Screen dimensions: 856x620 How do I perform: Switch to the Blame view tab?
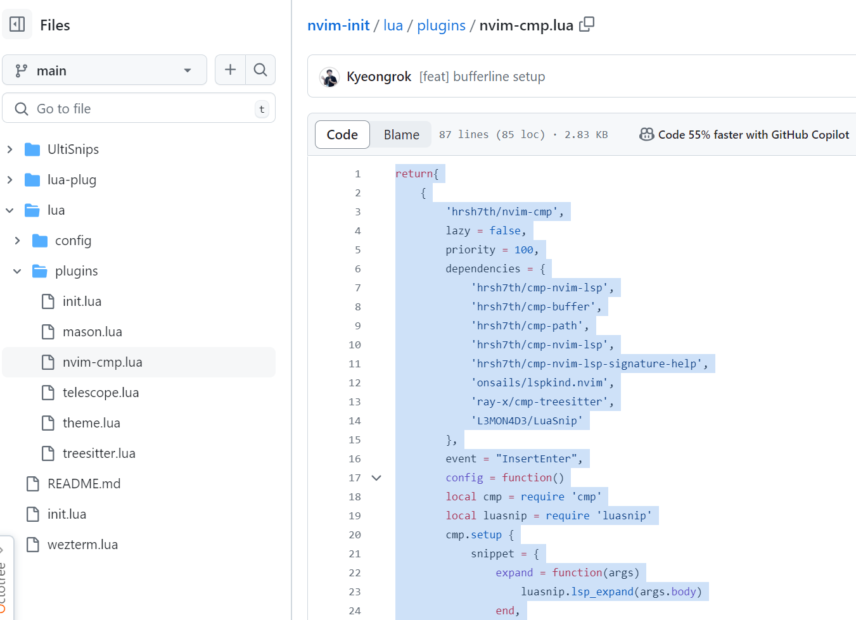[401, 134]
